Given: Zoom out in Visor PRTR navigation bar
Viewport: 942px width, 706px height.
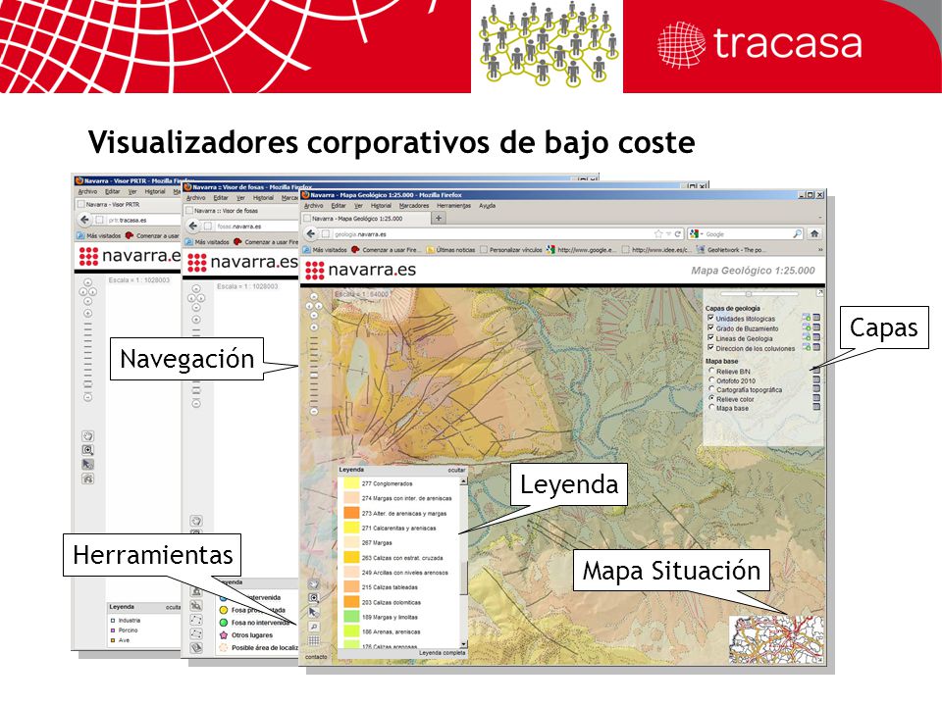Looking at the screenshot, I should click(x=87, y=397).
